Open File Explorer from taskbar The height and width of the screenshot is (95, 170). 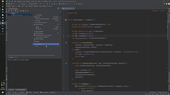pyautogui.click(x=3, y=9)
